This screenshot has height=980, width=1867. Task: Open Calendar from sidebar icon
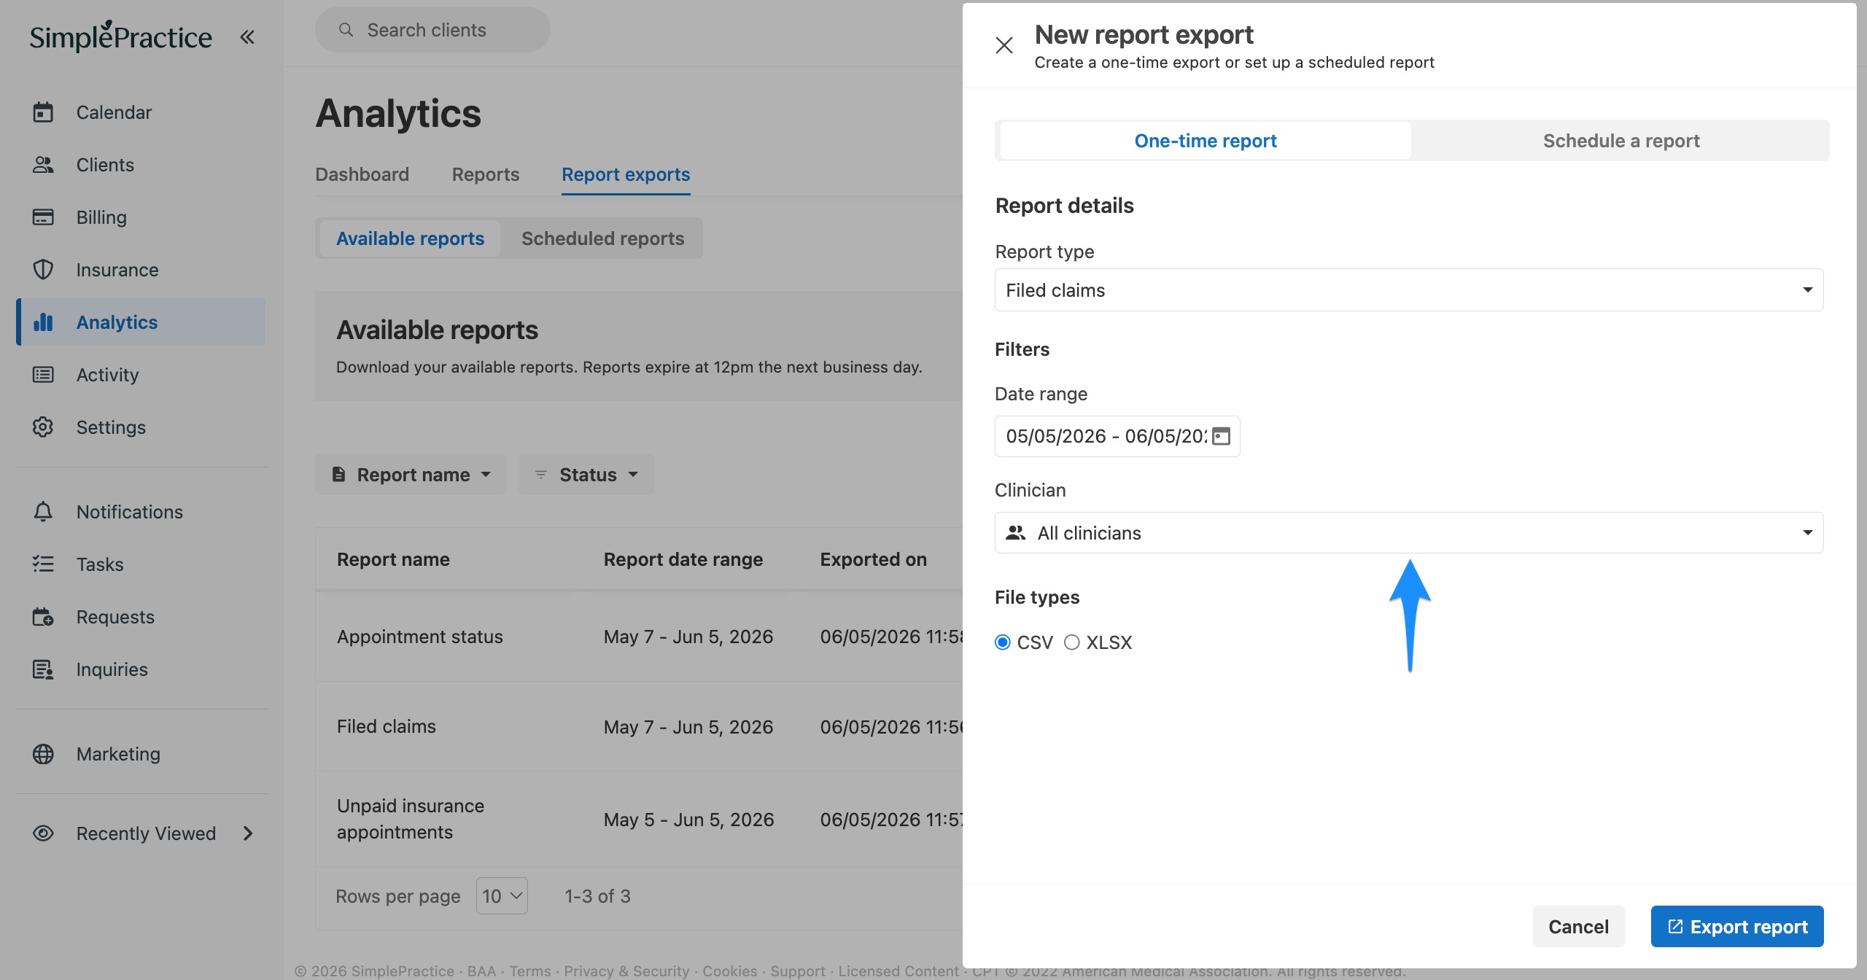(x=43, y=112)
